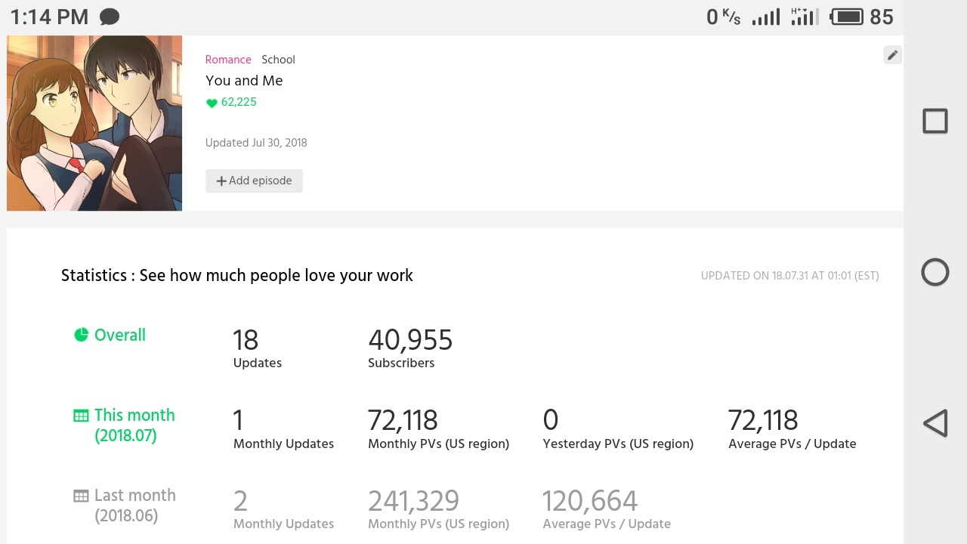Tap the 72,118 Monthly PVs figure
The width and height of the screenshot is (967, 544).
pyautogui.click(x=403, y=421)
